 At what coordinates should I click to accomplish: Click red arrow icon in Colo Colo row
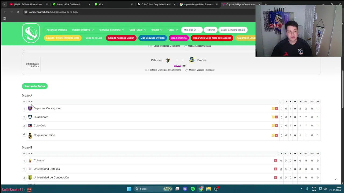click(276, 125)
